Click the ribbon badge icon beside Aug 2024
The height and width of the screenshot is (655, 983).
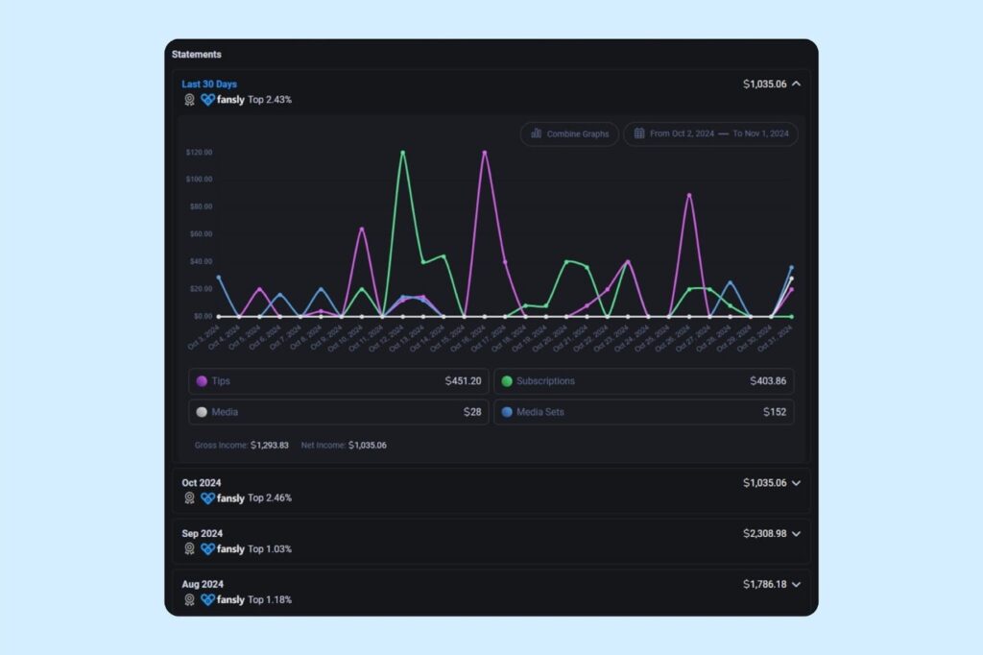click(190, 599)
